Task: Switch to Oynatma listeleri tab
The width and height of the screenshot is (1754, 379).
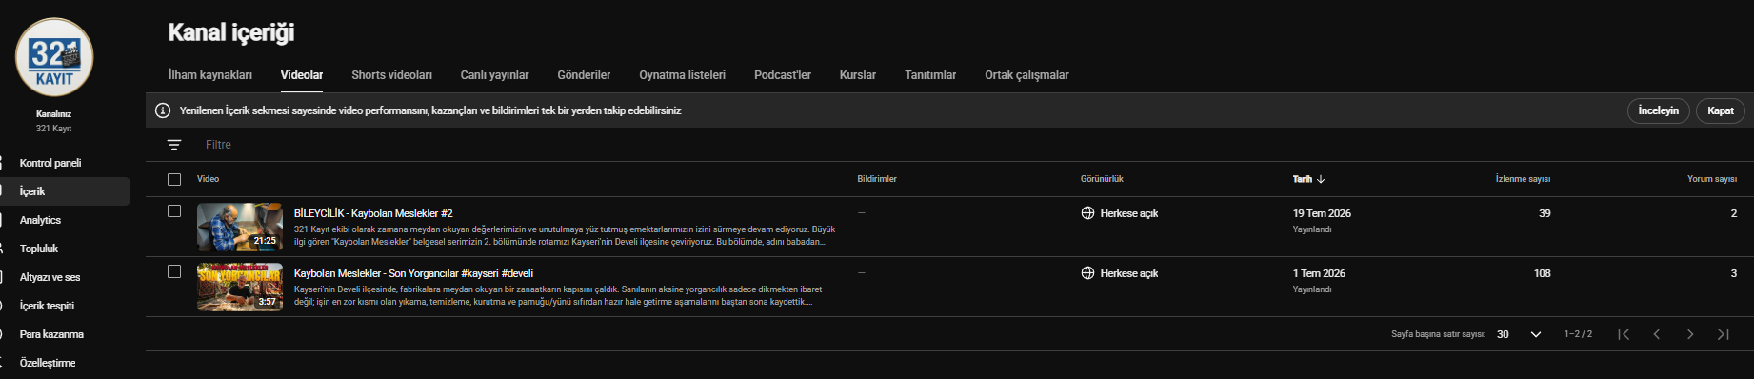Action: coord(682,75)
